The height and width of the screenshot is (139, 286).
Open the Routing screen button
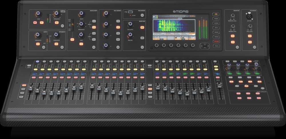pyautogui.click(x=216, y=23)
